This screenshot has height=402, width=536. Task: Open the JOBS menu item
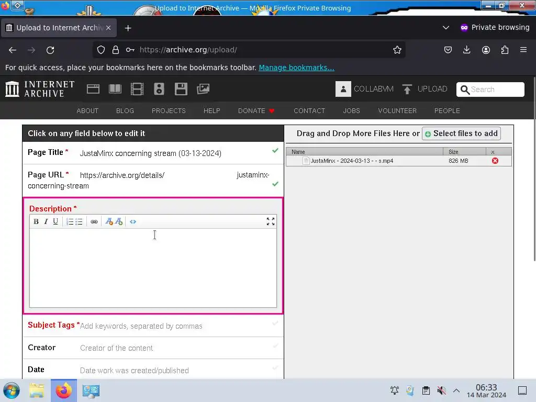(x=351, y=111)
